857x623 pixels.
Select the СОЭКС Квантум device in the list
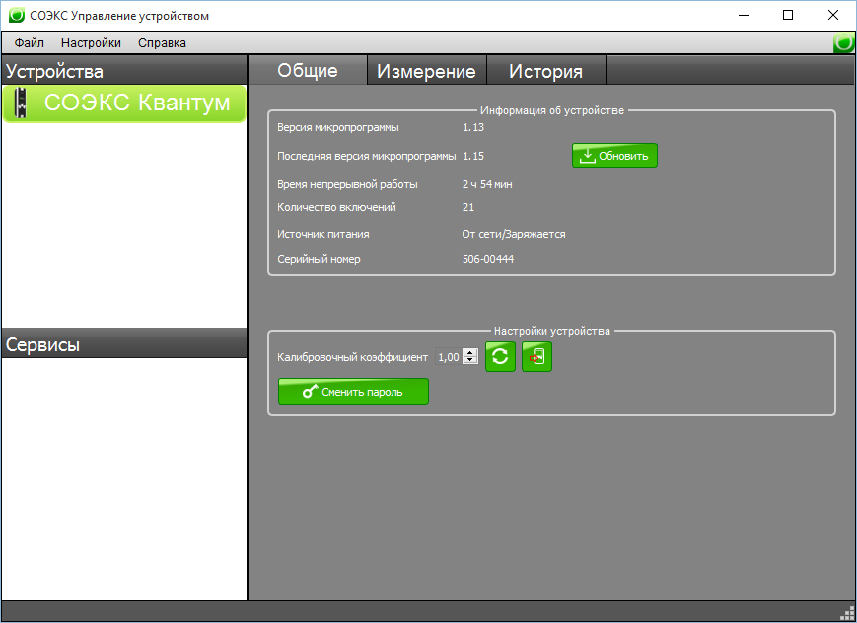point(124,103)
